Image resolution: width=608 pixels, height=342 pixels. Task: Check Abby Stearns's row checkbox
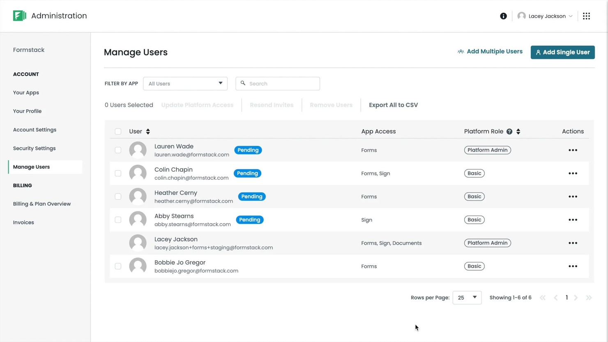[118, 220]
